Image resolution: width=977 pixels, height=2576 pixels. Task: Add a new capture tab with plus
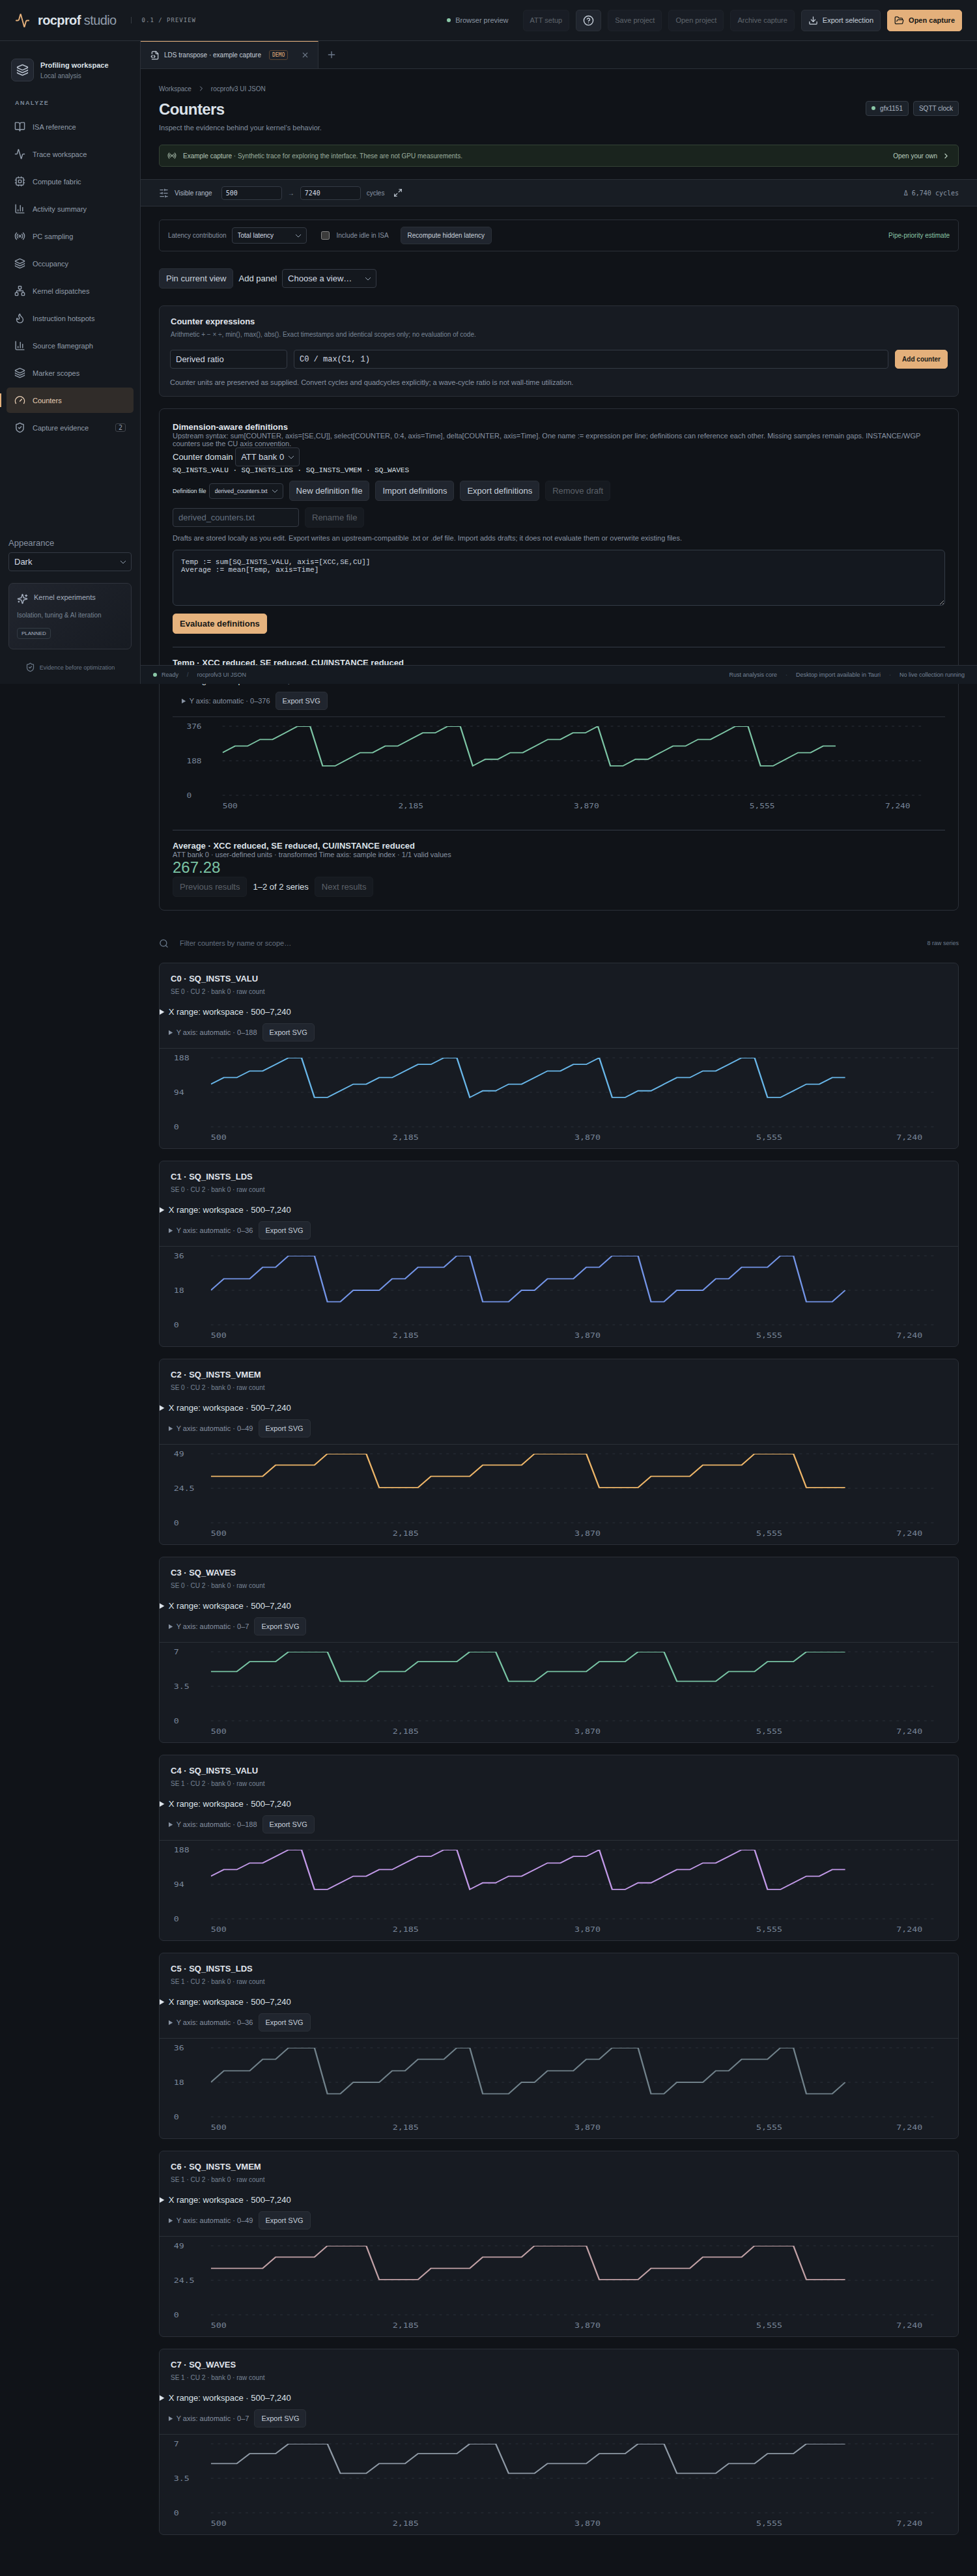331,55
